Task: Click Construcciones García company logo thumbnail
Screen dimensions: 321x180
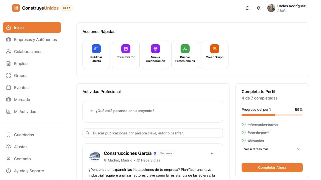Action: tap(95, 157)
